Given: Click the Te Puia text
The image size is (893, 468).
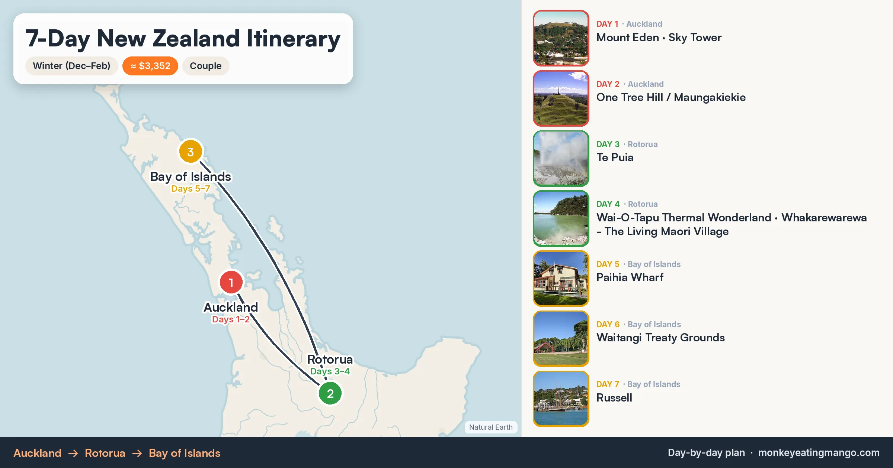Looking at the screenshot, I should pyautogui.click(x=615, y=157).
